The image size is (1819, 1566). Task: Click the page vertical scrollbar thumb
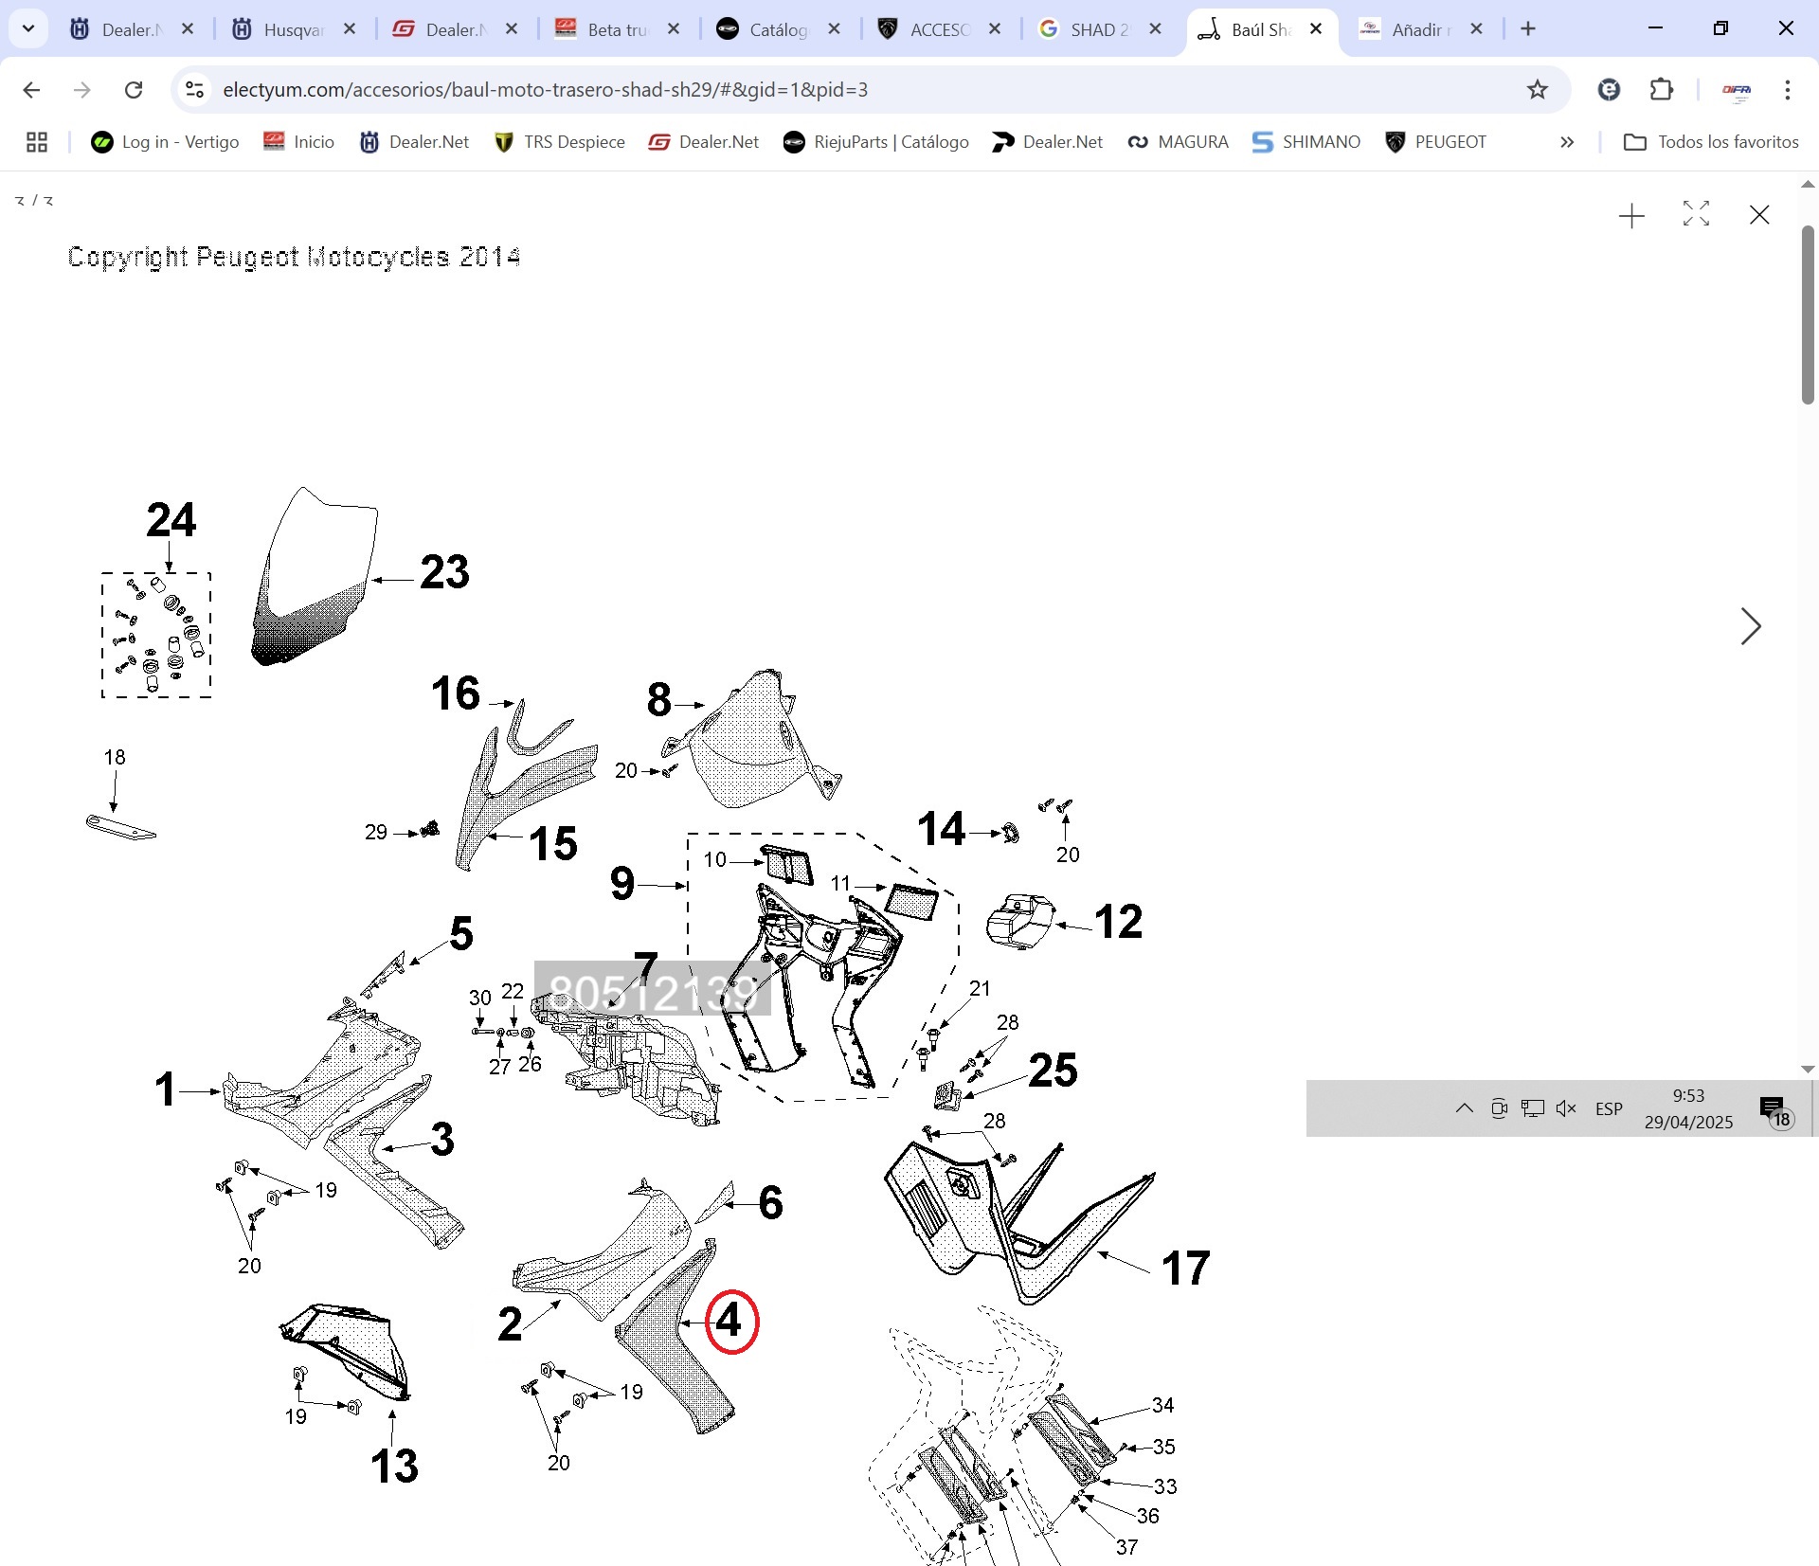pyautogui.click(x=1807, y=313)
